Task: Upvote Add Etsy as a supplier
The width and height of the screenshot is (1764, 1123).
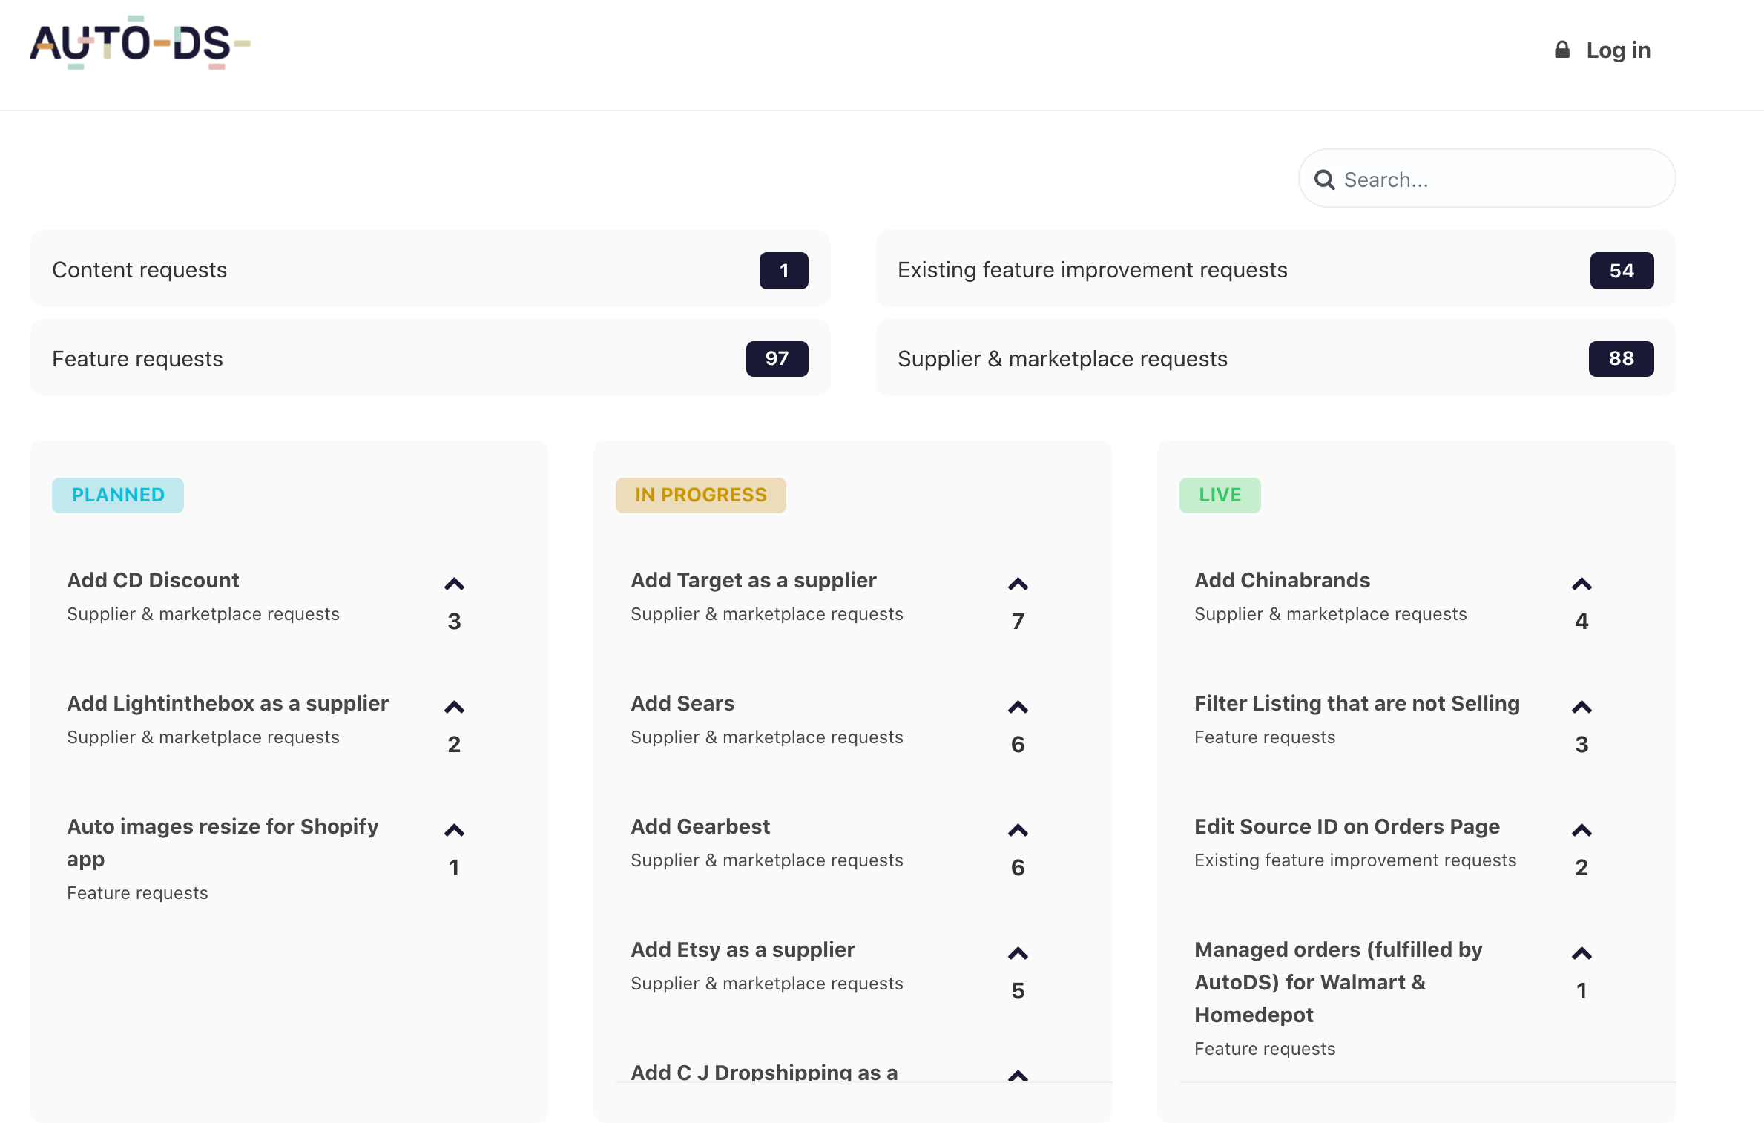Action: click(1018, 954)
